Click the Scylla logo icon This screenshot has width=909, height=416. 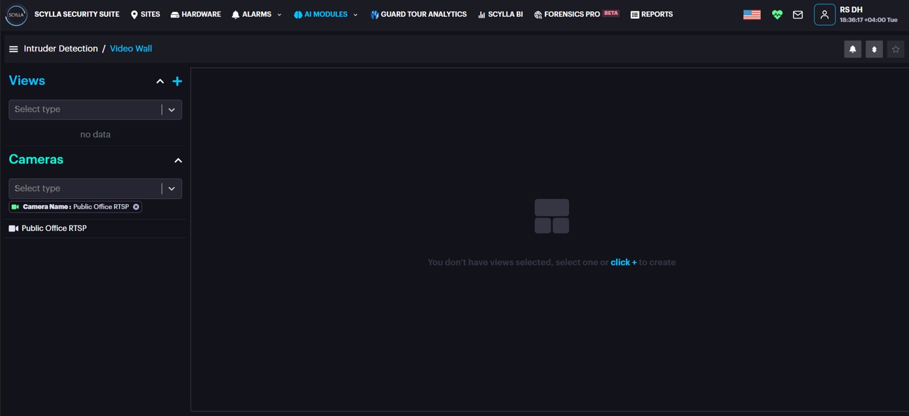tap(16, 15)
